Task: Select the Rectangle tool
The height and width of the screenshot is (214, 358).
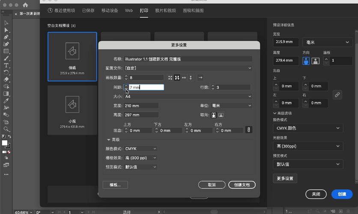Action: pyautogui.click(x=6, y=51)
